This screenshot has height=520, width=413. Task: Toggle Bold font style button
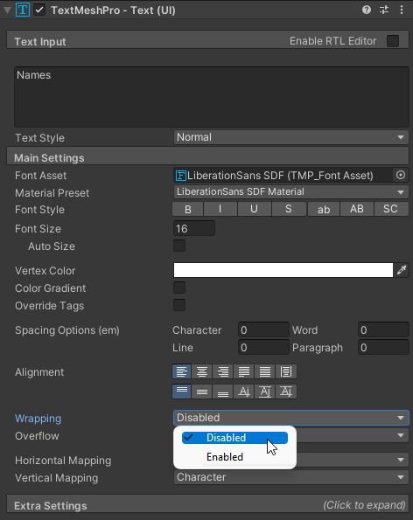click(x=187, y=209)
